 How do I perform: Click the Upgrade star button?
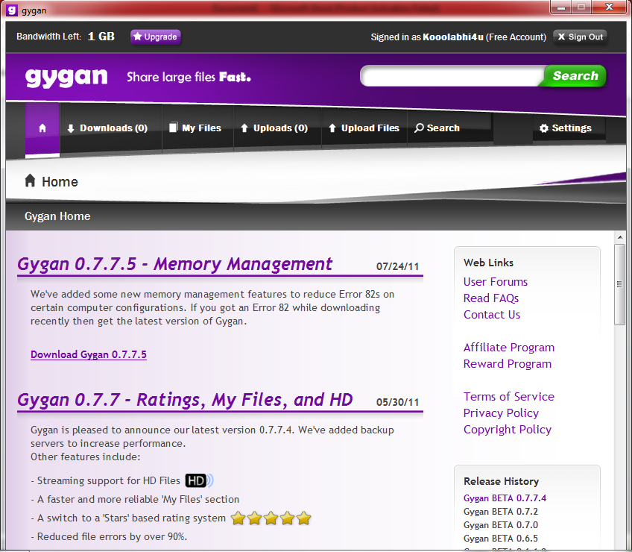tap(155, 37)
